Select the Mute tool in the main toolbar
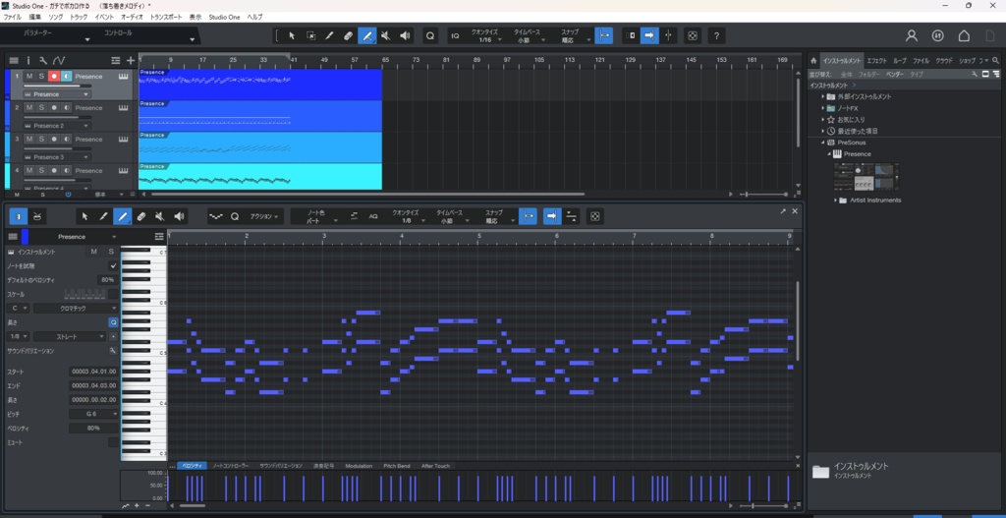The width and height of the screenshot is (1006, 518). click(x=385, y=36)
